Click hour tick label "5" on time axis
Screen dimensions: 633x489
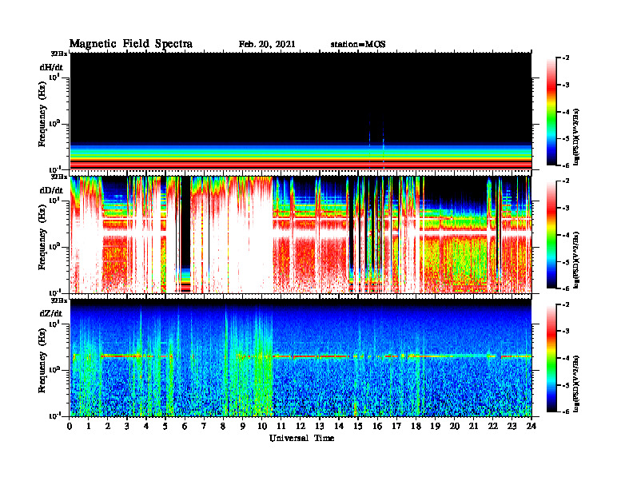(165, 427)
